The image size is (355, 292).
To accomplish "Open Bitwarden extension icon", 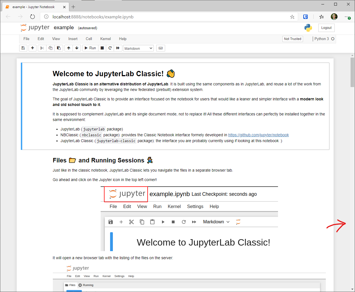I will 306,17.
